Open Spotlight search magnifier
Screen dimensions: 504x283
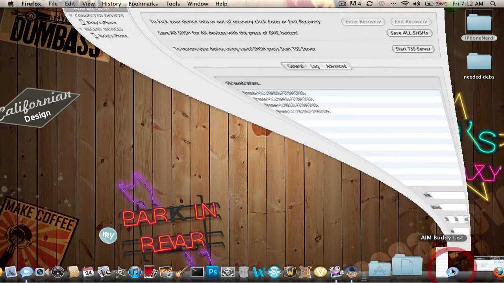pyautogui.click(x=493, y=4)
